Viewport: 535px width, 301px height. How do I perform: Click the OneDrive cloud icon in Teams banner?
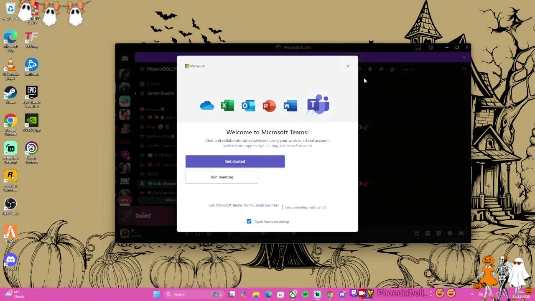[x=207, y=105]
